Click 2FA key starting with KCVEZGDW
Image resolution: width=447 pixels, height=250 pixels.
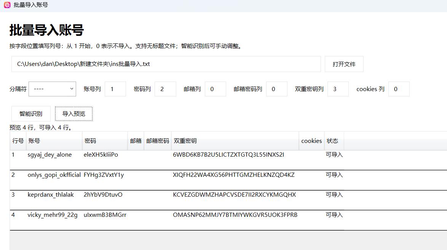[x=234, y=195]
